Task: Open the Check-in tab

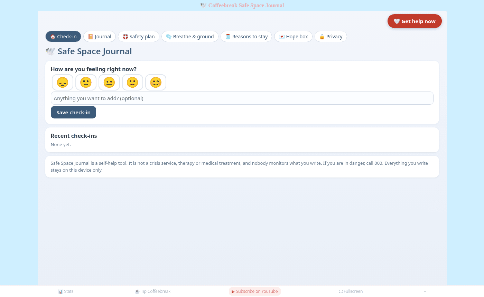Action: tap(63, 37)
